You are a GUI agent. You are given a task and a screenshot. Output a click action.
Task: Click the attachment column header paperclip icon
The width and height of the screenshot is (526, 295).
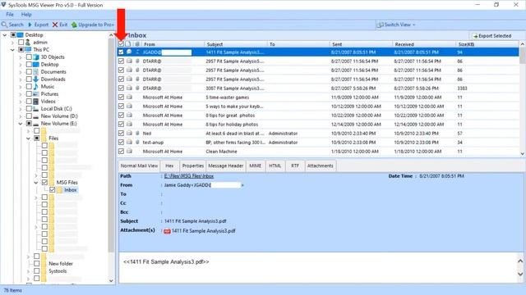tap(137, 44)
